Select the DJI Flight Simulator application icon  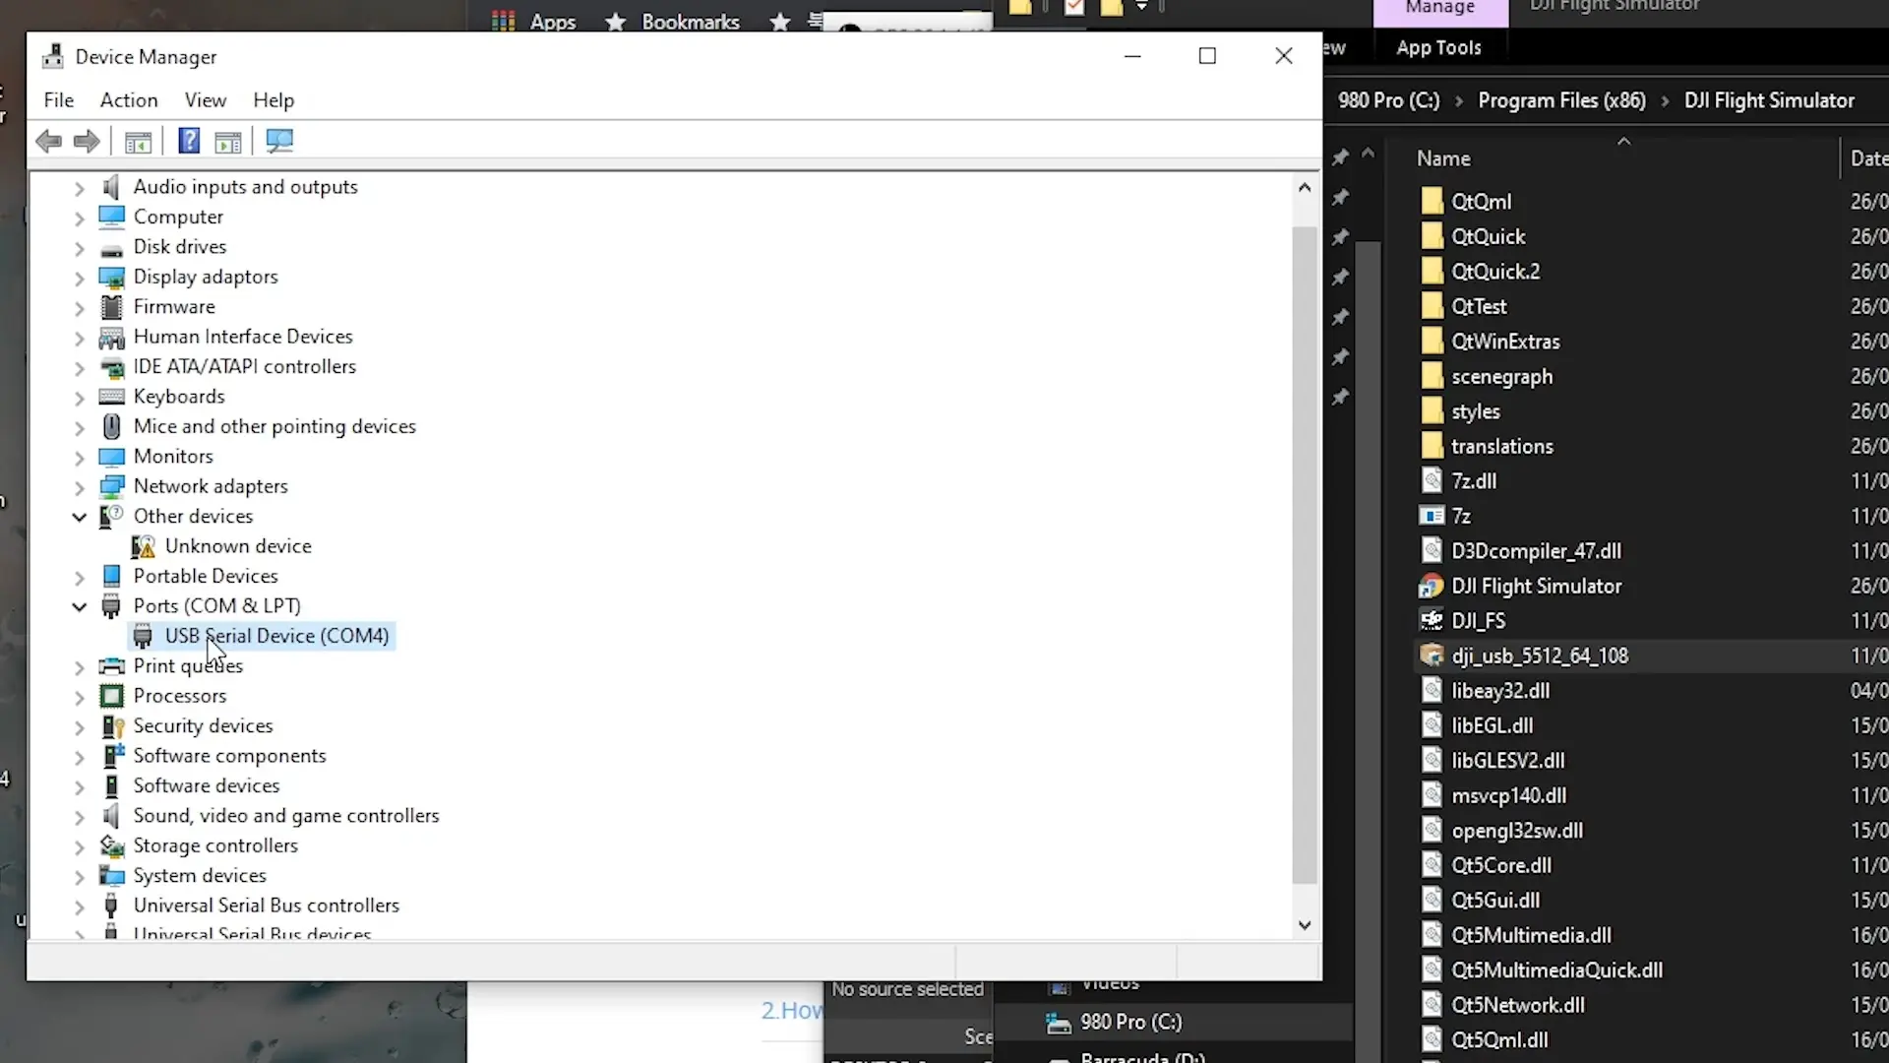click(1431, 587)
